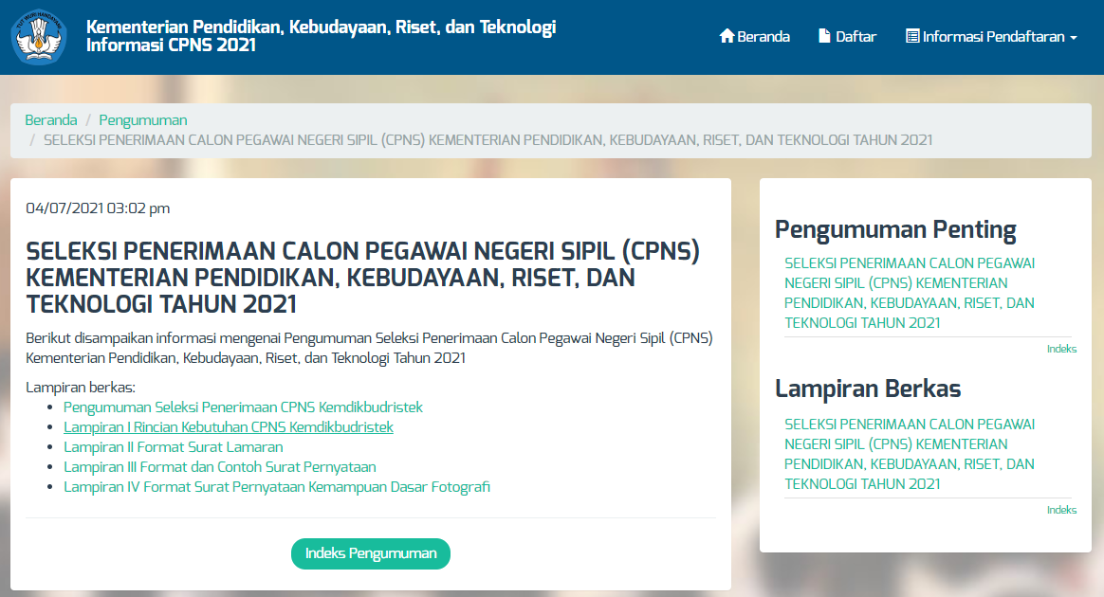Open Lampiran III Format dan Contoh Surat Pernyataan
The height and width of the screenshot is (597, 1104).
coord(219,466)
